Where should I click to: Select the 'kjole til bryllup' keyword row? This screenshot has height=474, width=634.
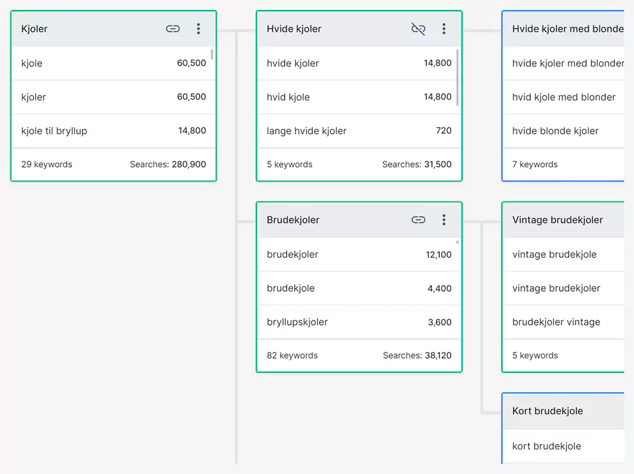[113, 131]
